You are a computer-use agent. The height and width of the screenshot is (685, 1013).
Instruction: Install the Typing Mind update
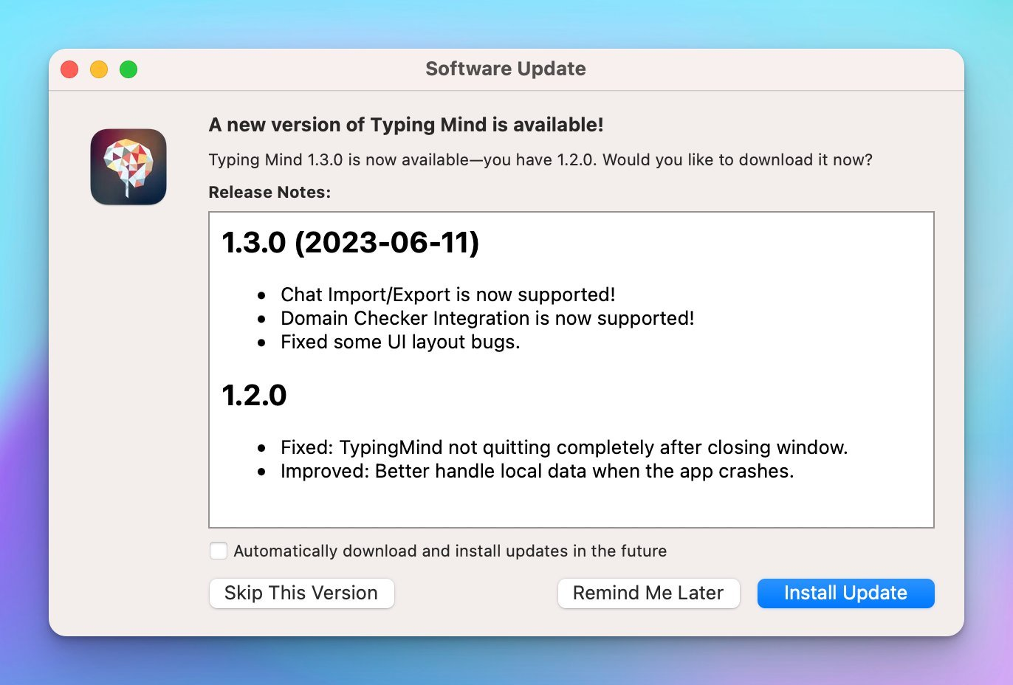pos(845,593)
